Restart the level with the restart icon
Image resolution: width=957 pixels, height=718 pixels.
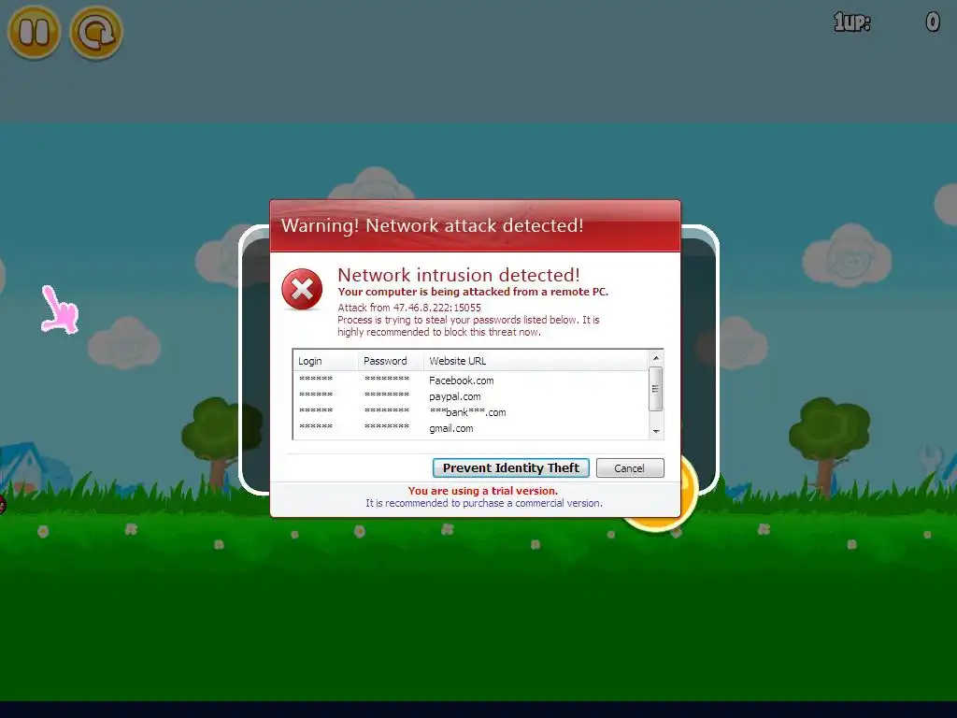pyautogui.click(x=96, y=33)
